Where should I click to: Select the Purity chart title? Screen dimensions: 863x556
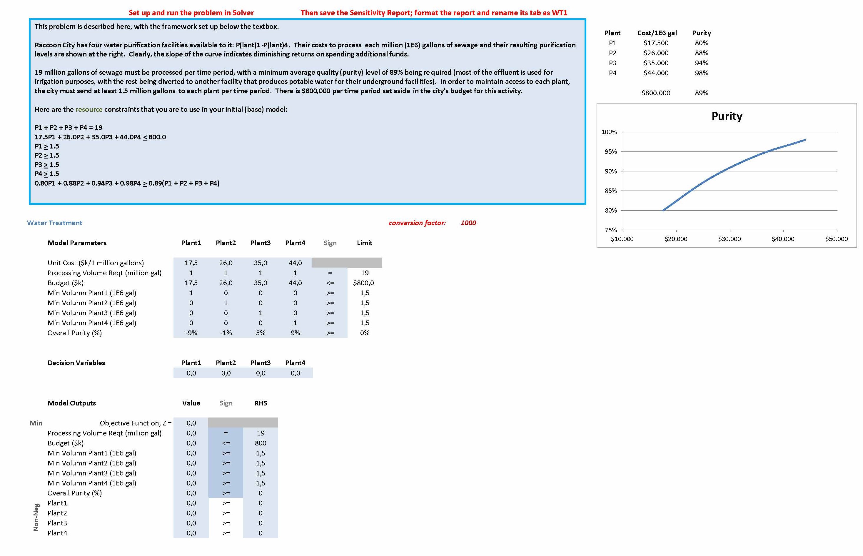pos(727,116)
